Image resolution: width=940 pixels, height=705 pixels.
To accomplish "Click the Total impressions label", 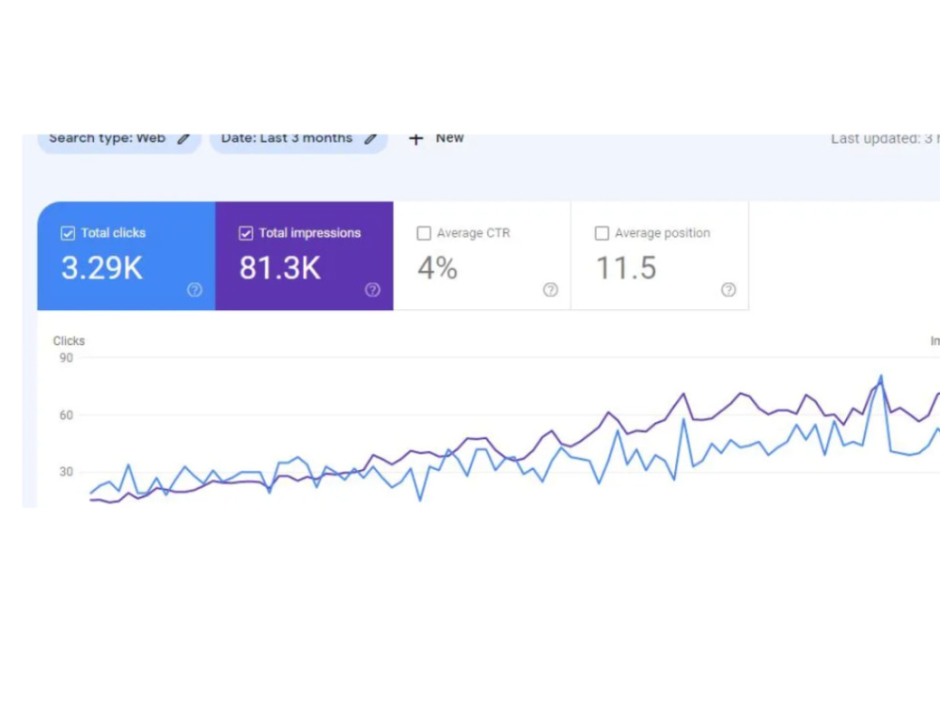I will click(x=310, y=233).
